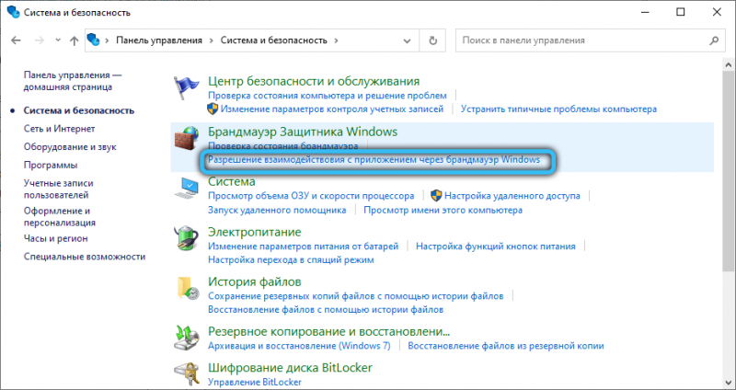Click Восстановление файлов из резервной копии

point(506,347)
